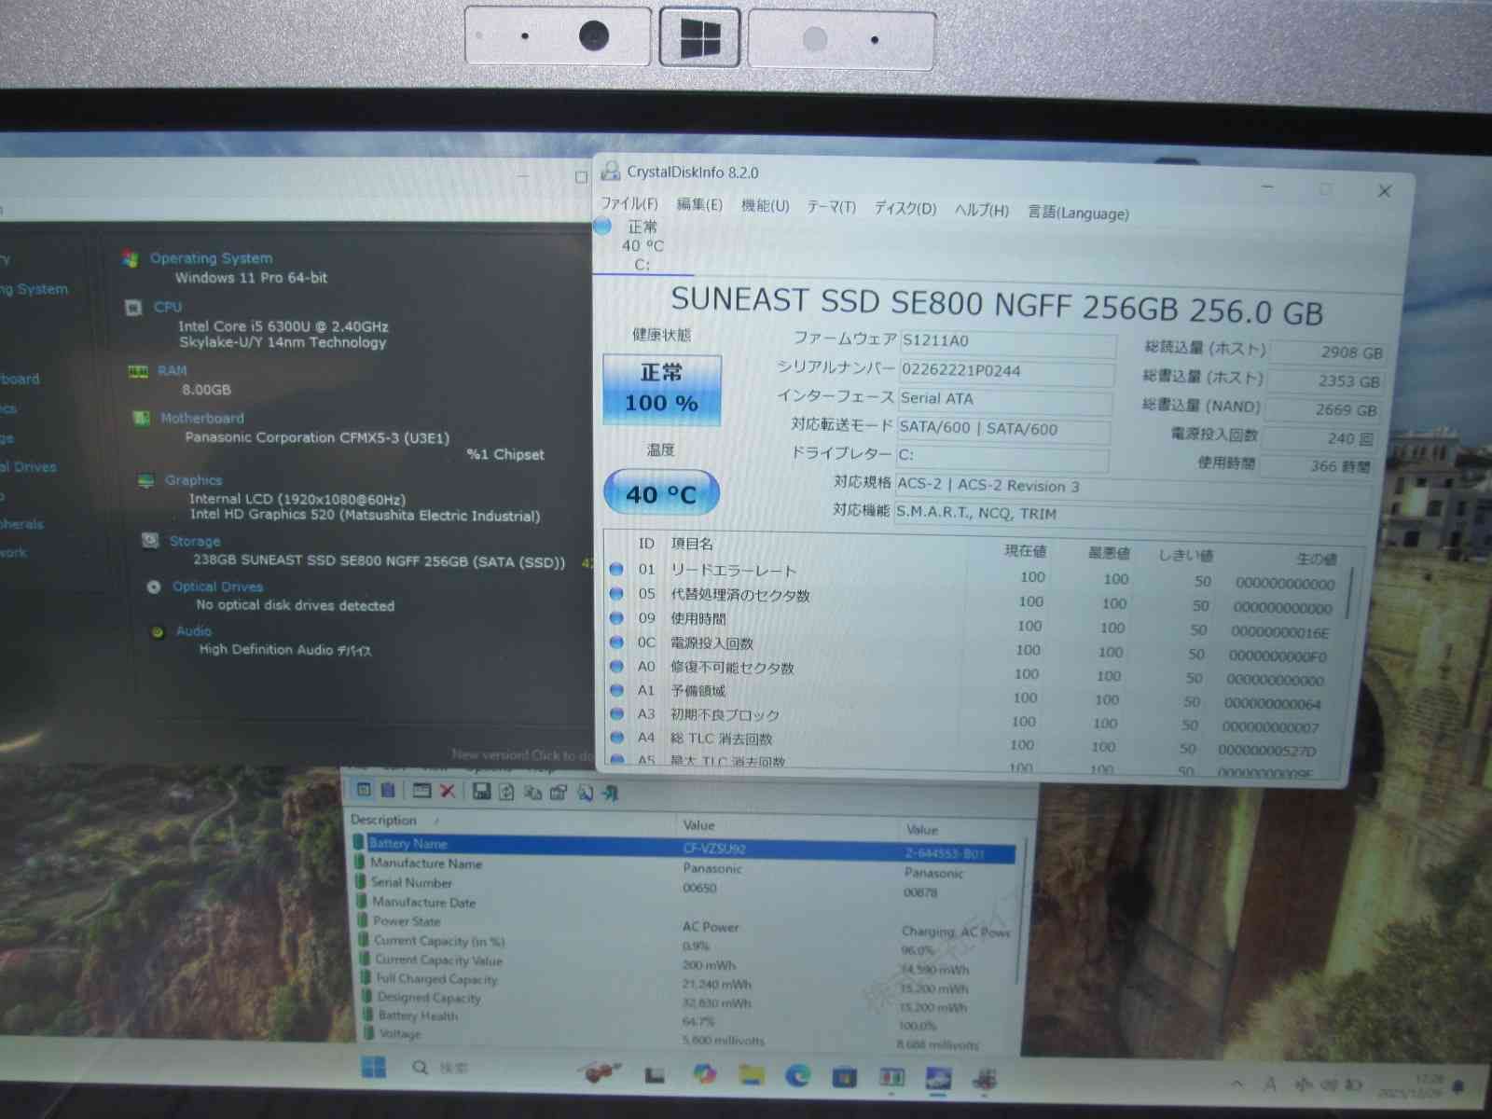Screen dimensions: 1492x1119
Task: Select the CPU section icon in system info
Action: (134, 307)
